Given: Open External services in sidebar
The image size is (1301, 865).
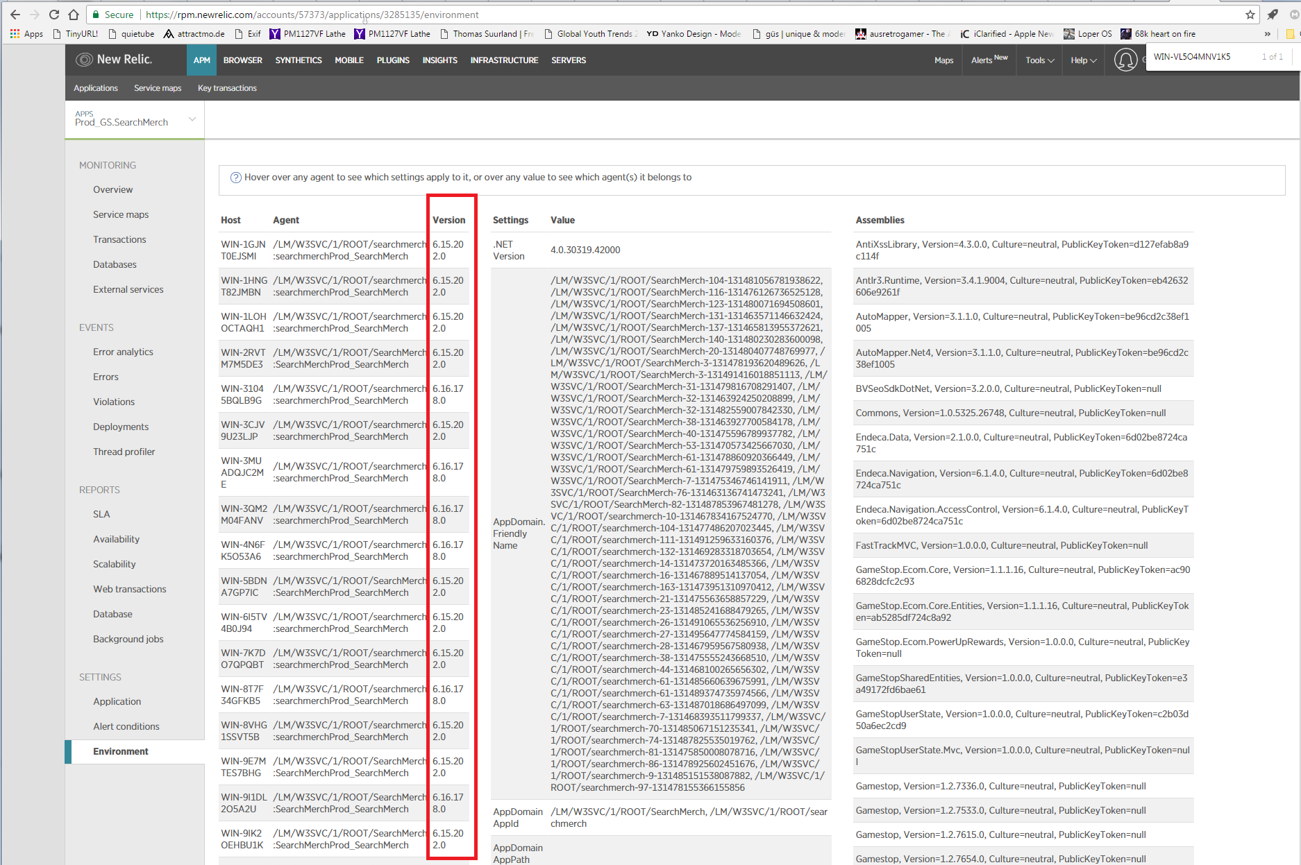Looking at the screenshot, I should (128, 289).
